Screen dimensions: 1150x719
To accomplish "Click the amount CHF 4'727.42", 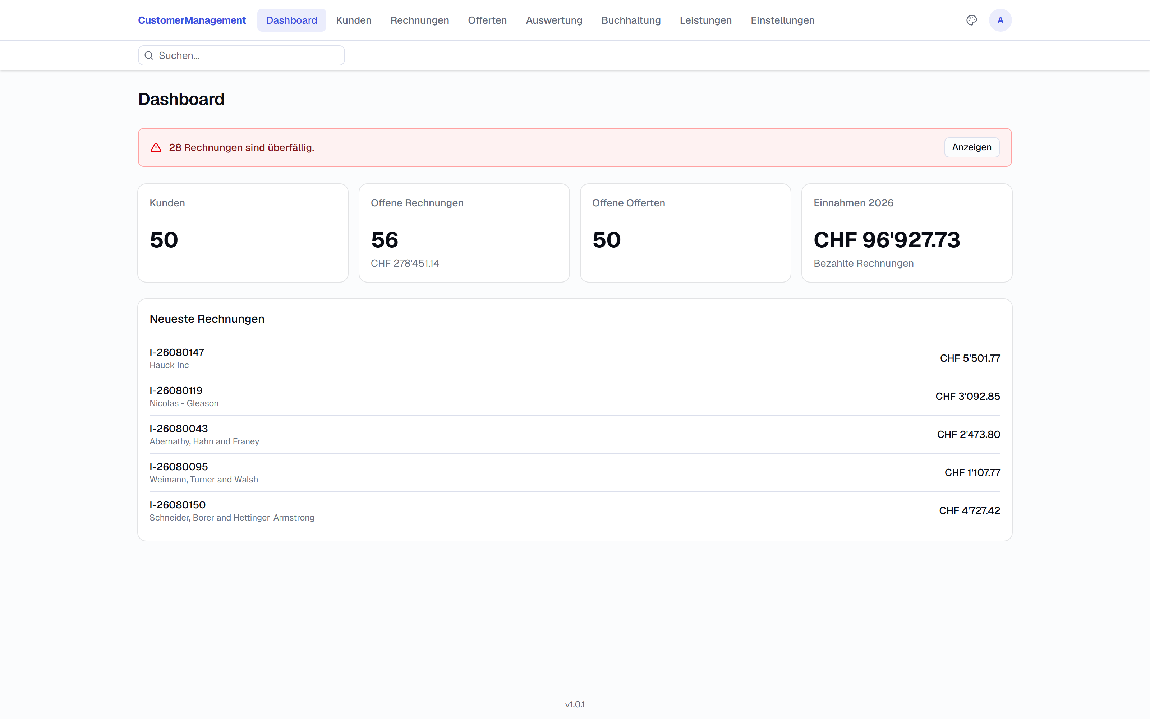I will point(970,510).
